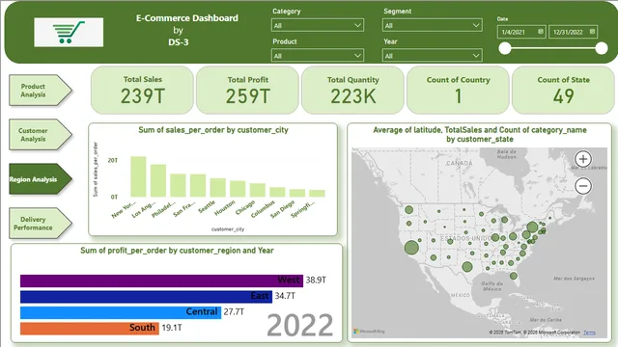Select the Total Profit card
This screenshot has height=347, width=618.
pyautogui.click(x=247, y=90)
